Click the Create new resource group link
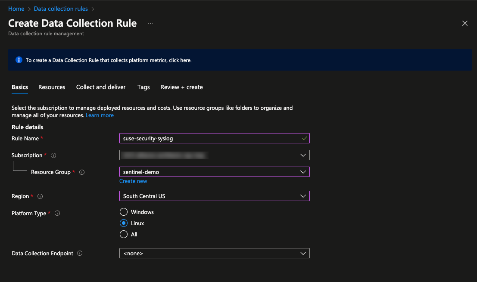Screen dimensions: 477x282 pos(133,181)
